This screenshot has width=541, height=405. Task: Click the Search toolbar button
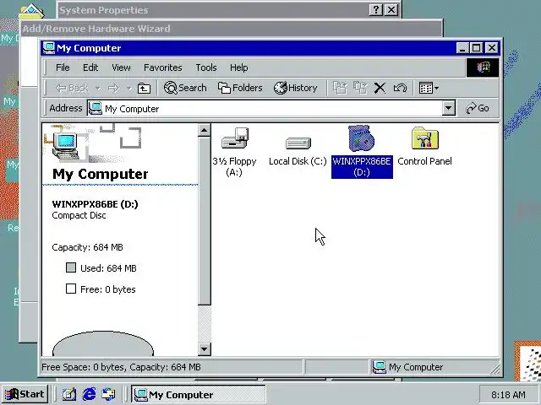point(185,88)
